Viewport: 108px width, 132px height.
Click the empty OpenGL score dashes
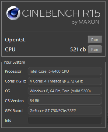point(83,40)
